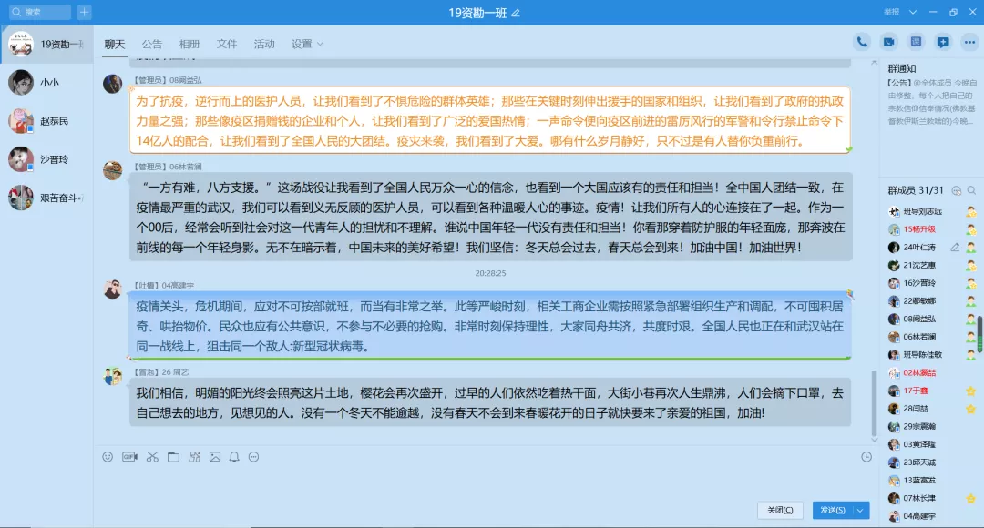Select the scissors screenshot tool
The width and height of the screenshot is (984, 528).
click(x=152, y=457)
